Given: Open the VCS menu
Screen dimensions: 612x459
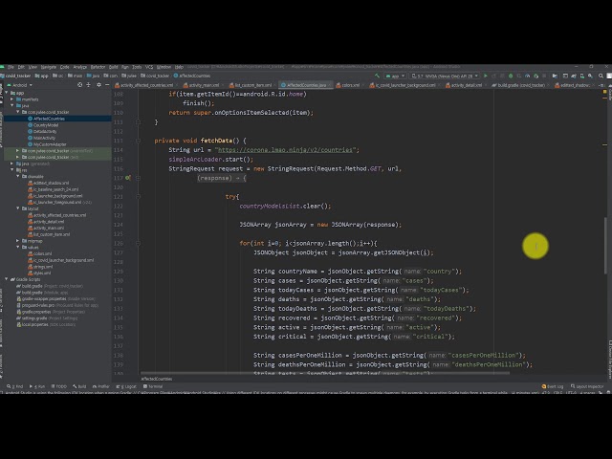Looking at the screenshot, I should pyautogui.click(x=149, y=67).
